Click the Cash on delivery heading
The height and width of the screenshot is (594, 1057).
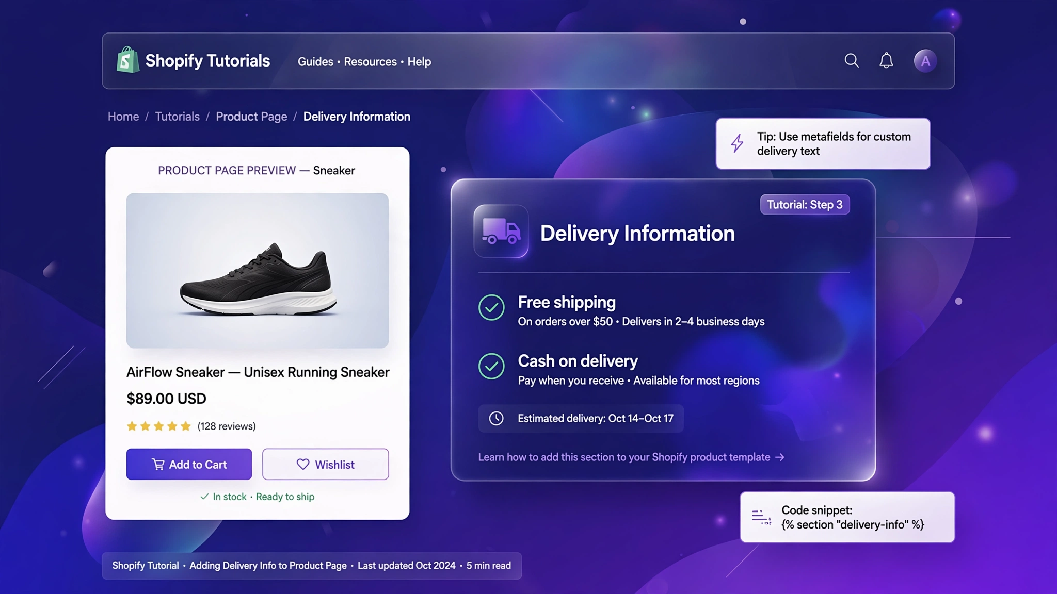(578, 361)
